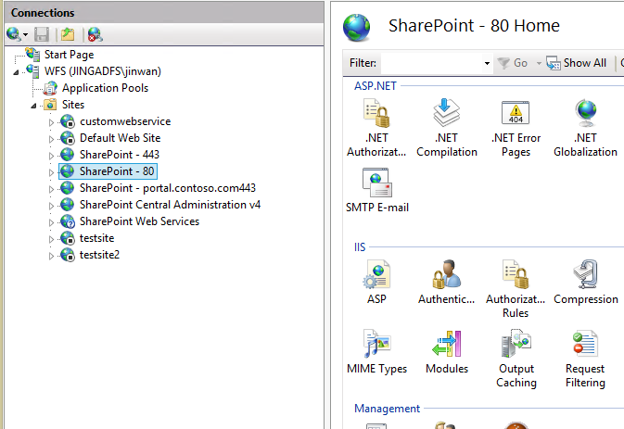Expand the SharePoint - 443 node
Screen dimensions: 624x429
point(51,156)
